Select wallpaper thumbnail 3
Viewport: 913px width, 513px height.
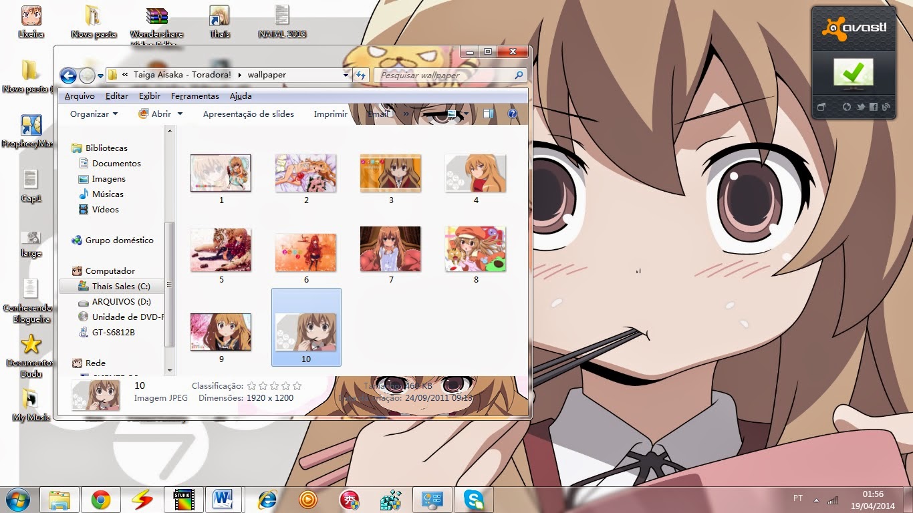[391, 173]
